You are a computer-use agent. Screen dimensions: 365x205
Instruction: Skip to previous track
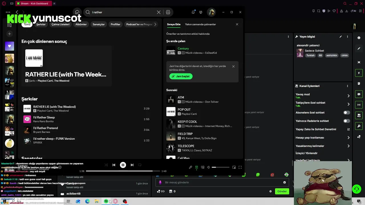114,165
